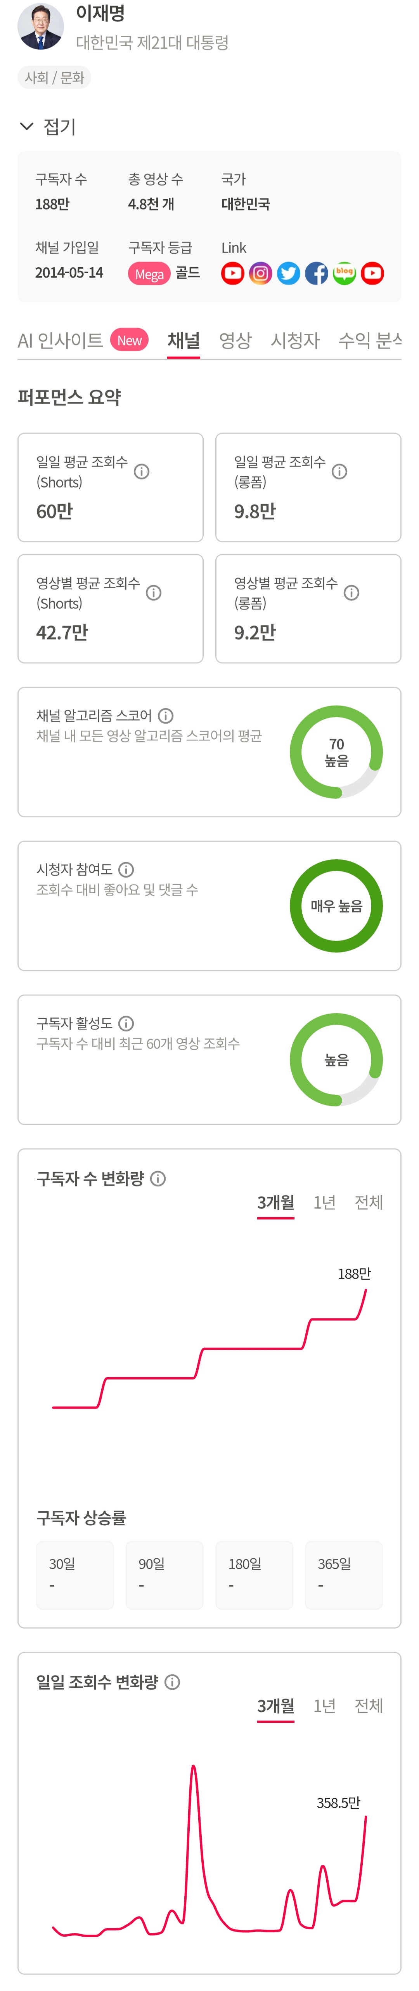Select 1년 range for subscriber chart

pyautogui.click(x=324, y=1203)
